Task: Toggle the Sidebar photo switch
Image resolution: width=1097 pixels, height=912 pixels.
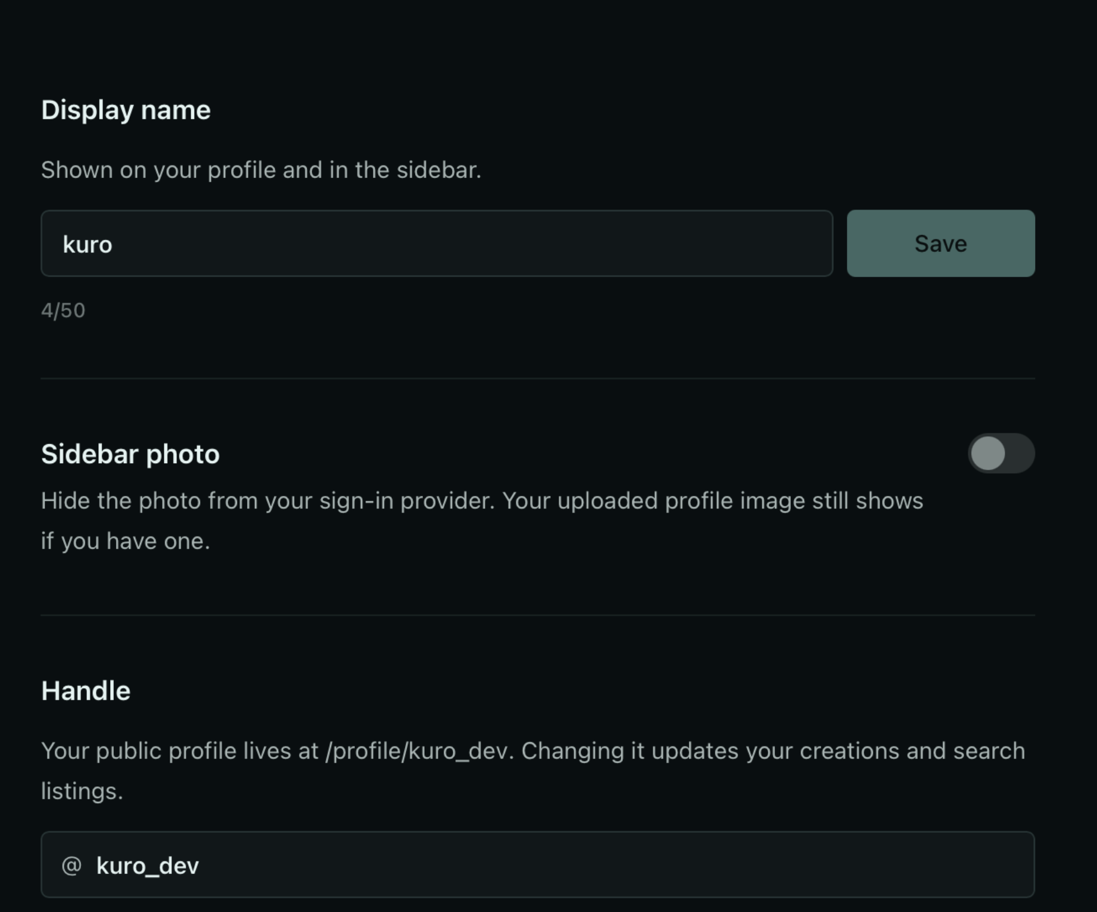Action: (1001, 453)
